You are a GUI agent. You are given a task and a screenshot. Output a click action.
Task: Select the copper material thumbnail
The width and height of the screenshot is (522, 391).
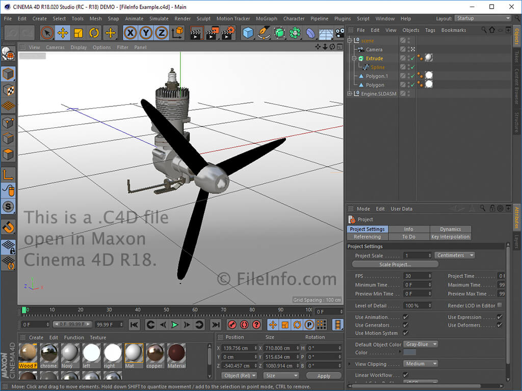pyautogui.click(x=155, y=356)
